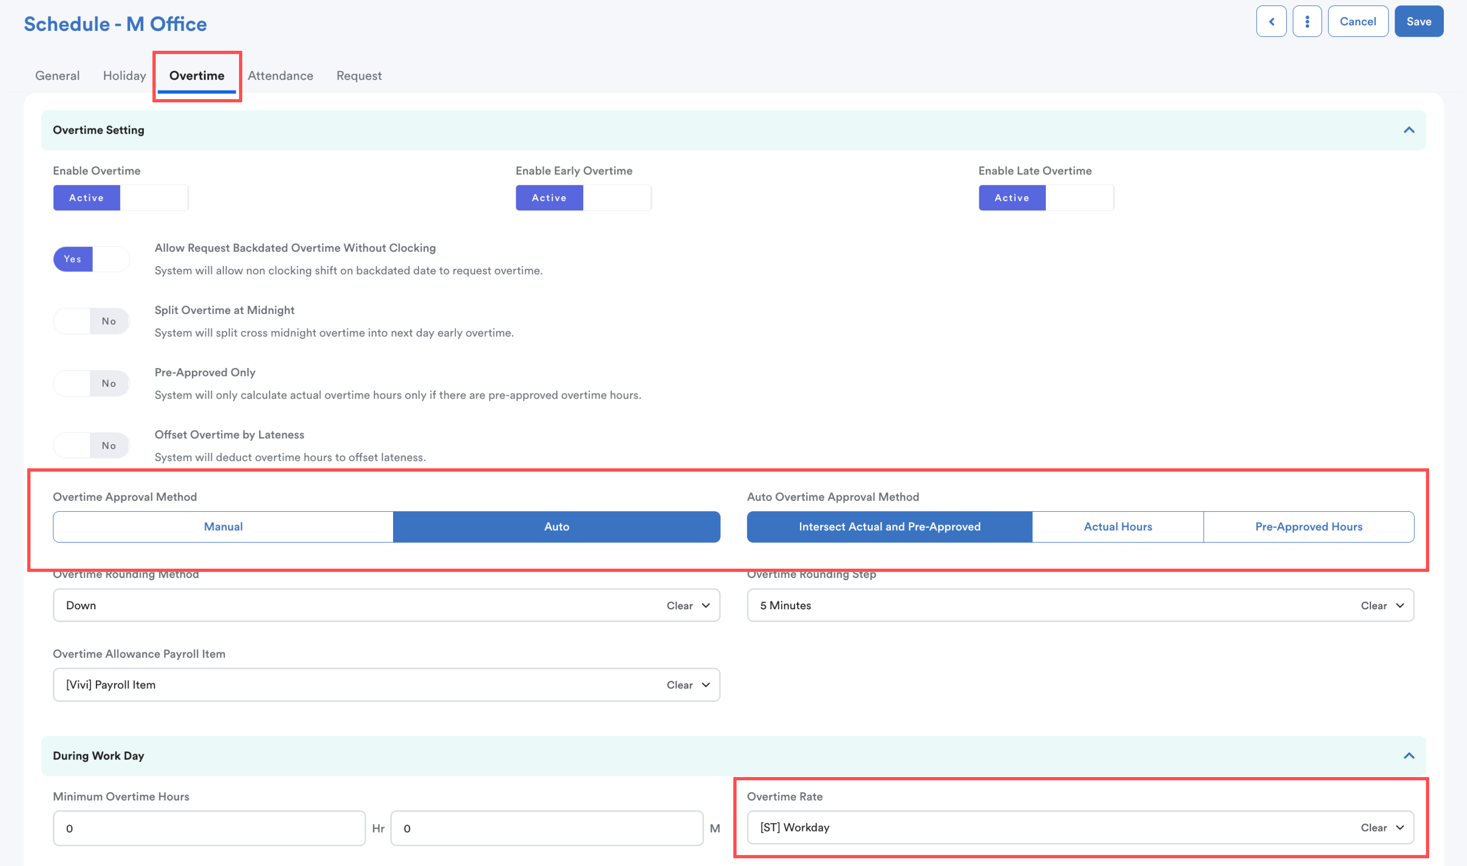Select Manual overtime approval method
Image resolution: width=1467 pixels, height=866 pixels.
(223, 527)
